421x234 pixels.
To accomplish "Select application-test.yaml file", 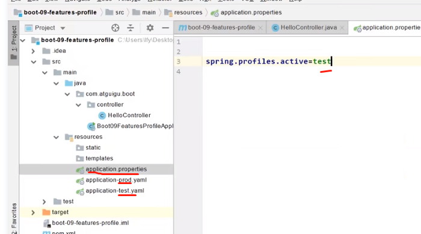I will (115, 191).
